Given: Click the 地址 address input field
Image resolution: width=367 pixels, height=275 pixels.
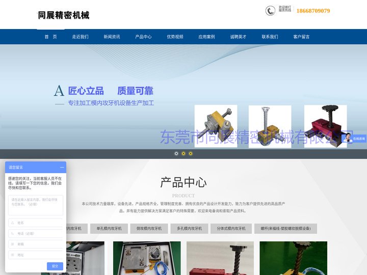Looking at the screenshot, I should pos(36,255).
